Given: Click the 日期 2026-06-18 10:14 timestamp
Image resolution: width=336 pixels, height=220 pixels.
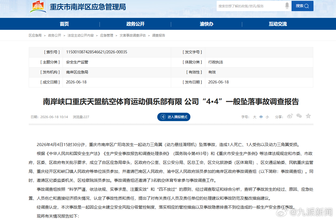Looking at the screenshot, I should coord(49,117).
